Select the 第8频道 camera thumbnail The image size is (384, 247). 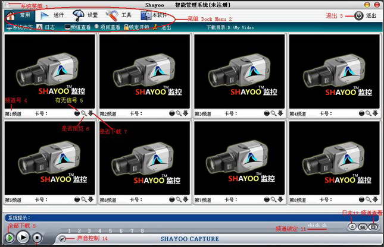coord(334,158)
